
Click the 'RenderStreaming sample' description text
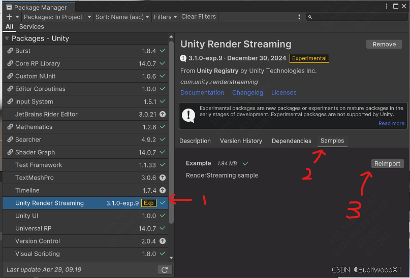(x=222, y=176)
